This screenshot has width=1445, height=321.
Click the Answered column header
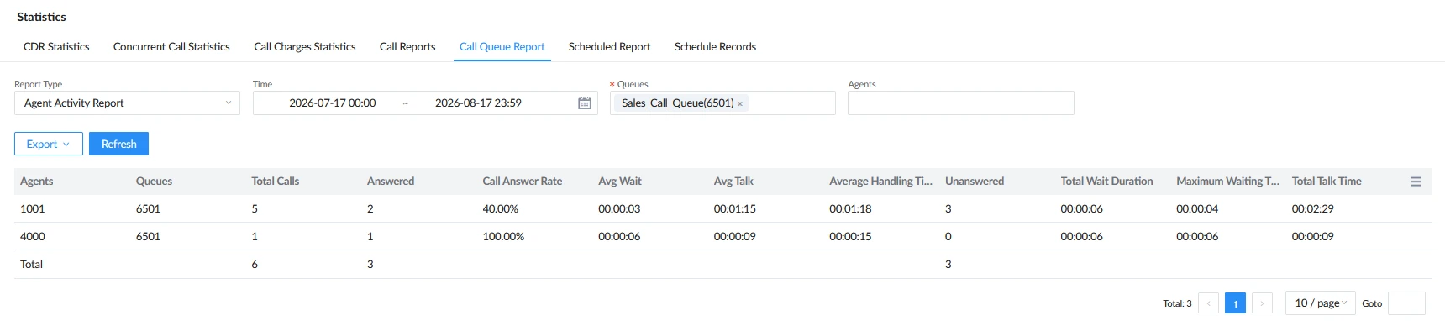click(x=391, y=182)
